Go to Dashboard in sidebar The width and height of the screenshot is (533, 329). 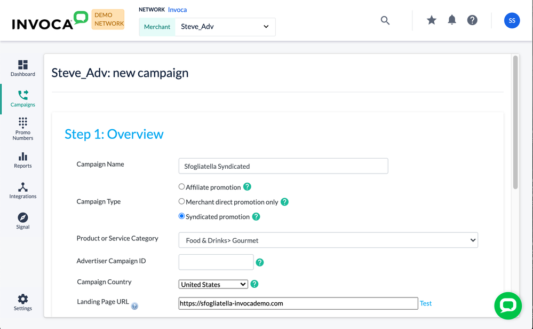23,68
